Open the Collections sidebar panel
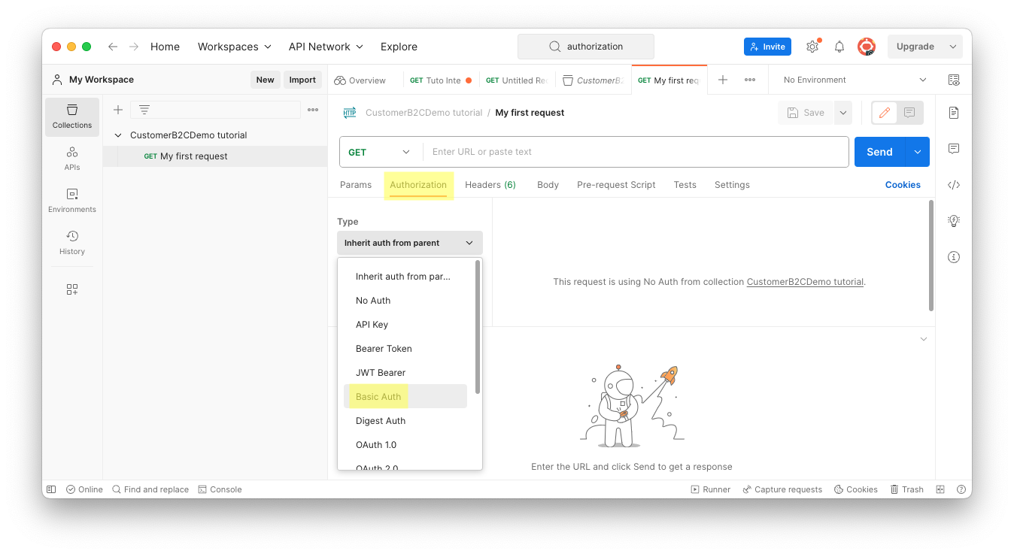The width and height of the screenshot is (1014, 554). coord(72,117)
